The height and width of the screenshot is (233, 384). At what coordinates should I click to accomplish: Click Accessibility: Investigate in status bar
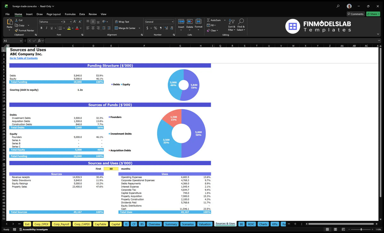click(x=33, y=229)
